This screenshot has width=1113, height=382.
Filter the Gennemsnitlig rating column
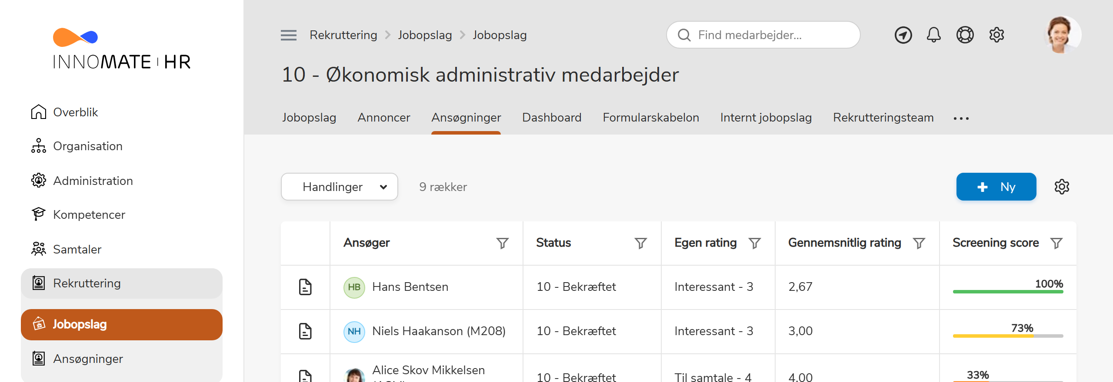point(919,243)
